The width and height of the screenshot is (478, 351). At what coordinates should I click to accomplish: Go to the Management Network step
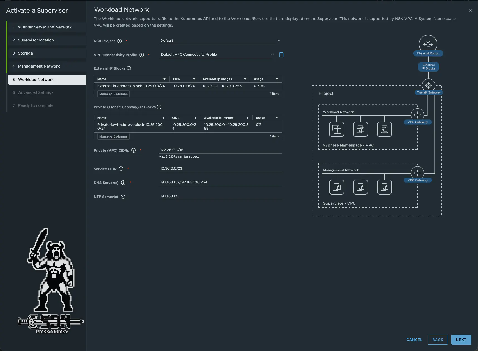click(x=39, y=66)
